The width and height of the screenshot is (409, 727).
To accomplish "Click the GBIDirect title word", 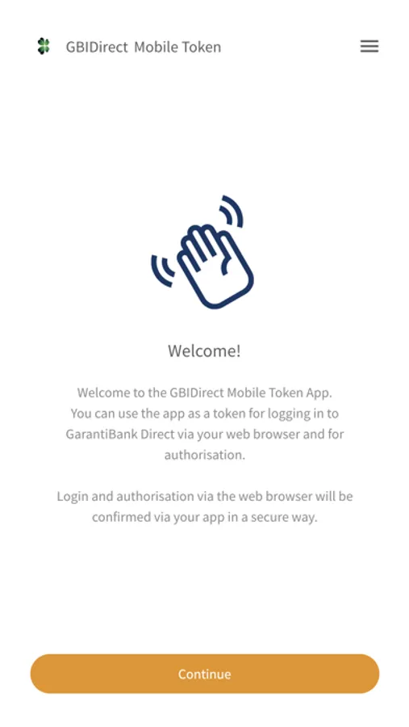I will tap(97, 47).
